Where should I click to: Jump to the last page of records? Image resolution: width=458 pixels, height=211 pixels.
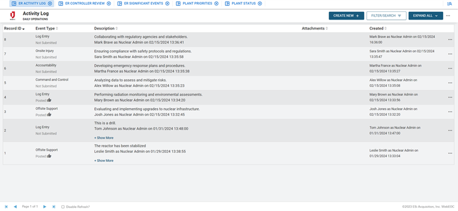[54, 207]
